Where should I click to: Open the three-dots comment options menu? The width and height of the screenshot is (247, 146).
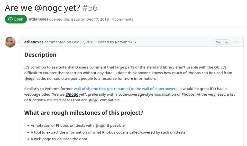pyautogui.click(x=236, y=42)
